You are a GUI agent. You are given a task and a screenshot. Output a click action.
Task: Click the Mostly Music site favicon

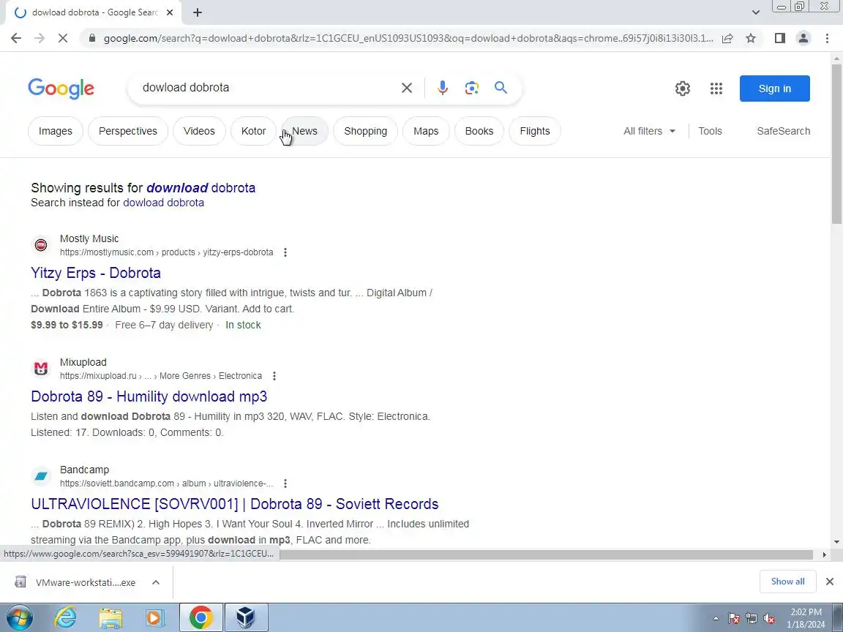coord(41,245)
